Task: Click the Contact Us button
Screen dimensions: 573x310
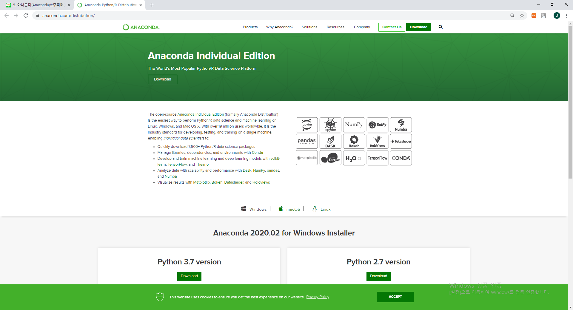Action: [392, 27]
